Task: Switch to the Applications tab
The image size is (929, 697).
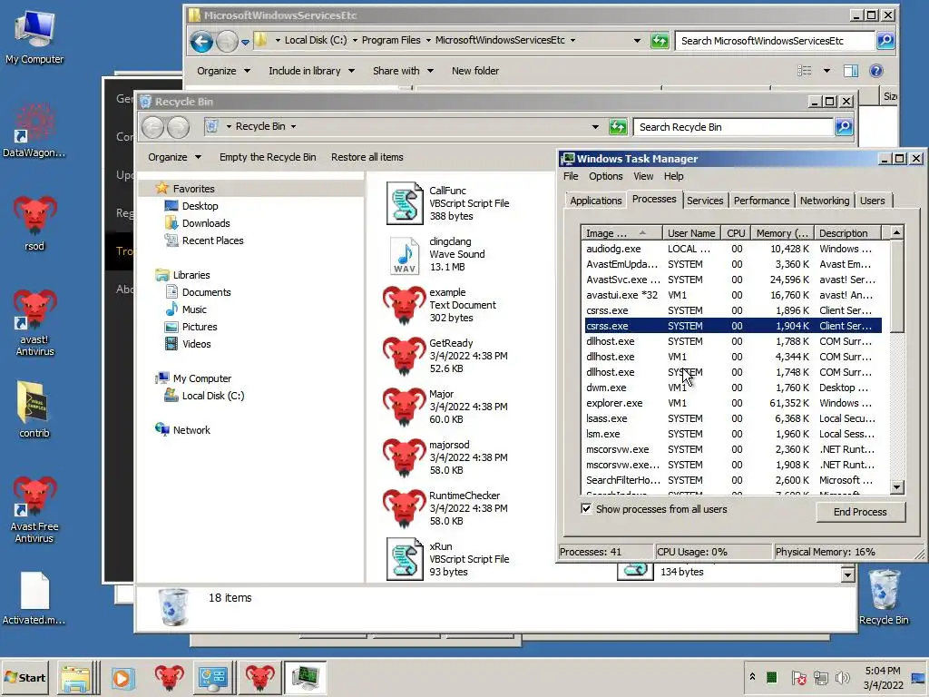Action: pyautogui.click(x=595, y=201)
